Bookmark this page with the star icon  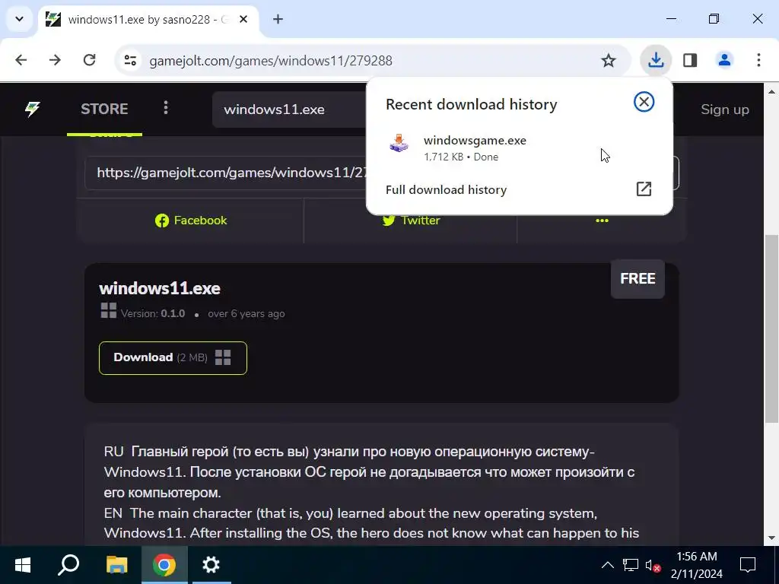tap(608, 61)
